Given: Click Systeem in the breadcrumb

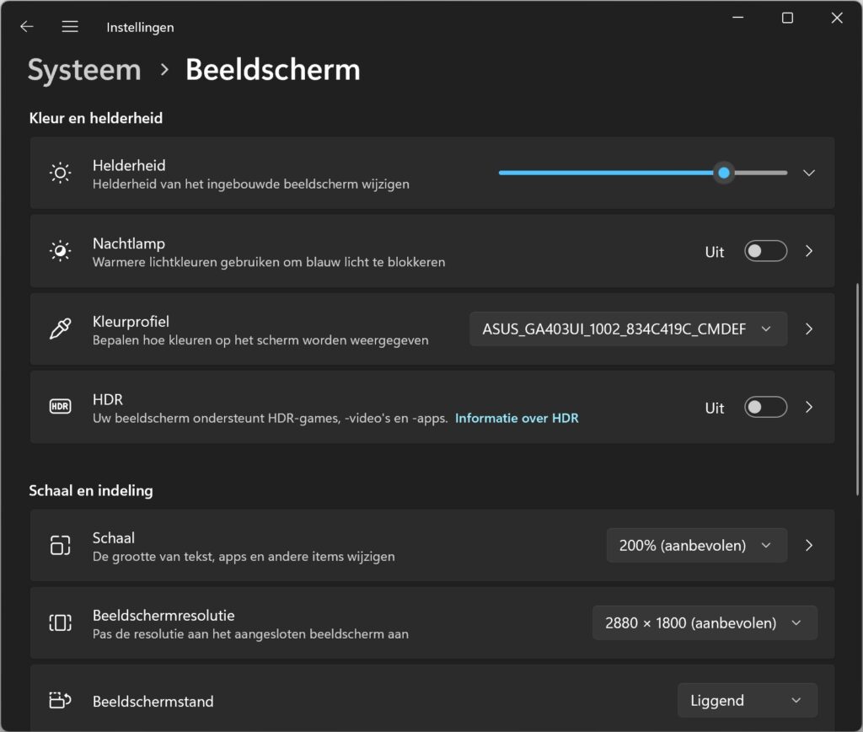Looking at the screenshot, I should (83, 70).
